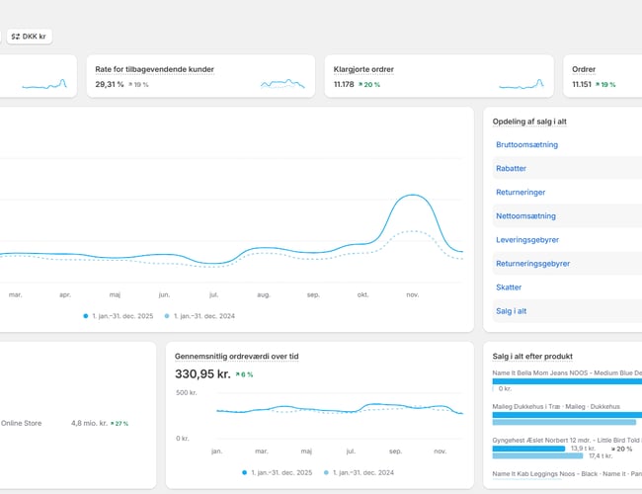The width and height of the screenshot is (642, 494).
Task: Click the Returneringsgebyrer breakdown link
Action: pyautogui.click(x=532, y=264)
